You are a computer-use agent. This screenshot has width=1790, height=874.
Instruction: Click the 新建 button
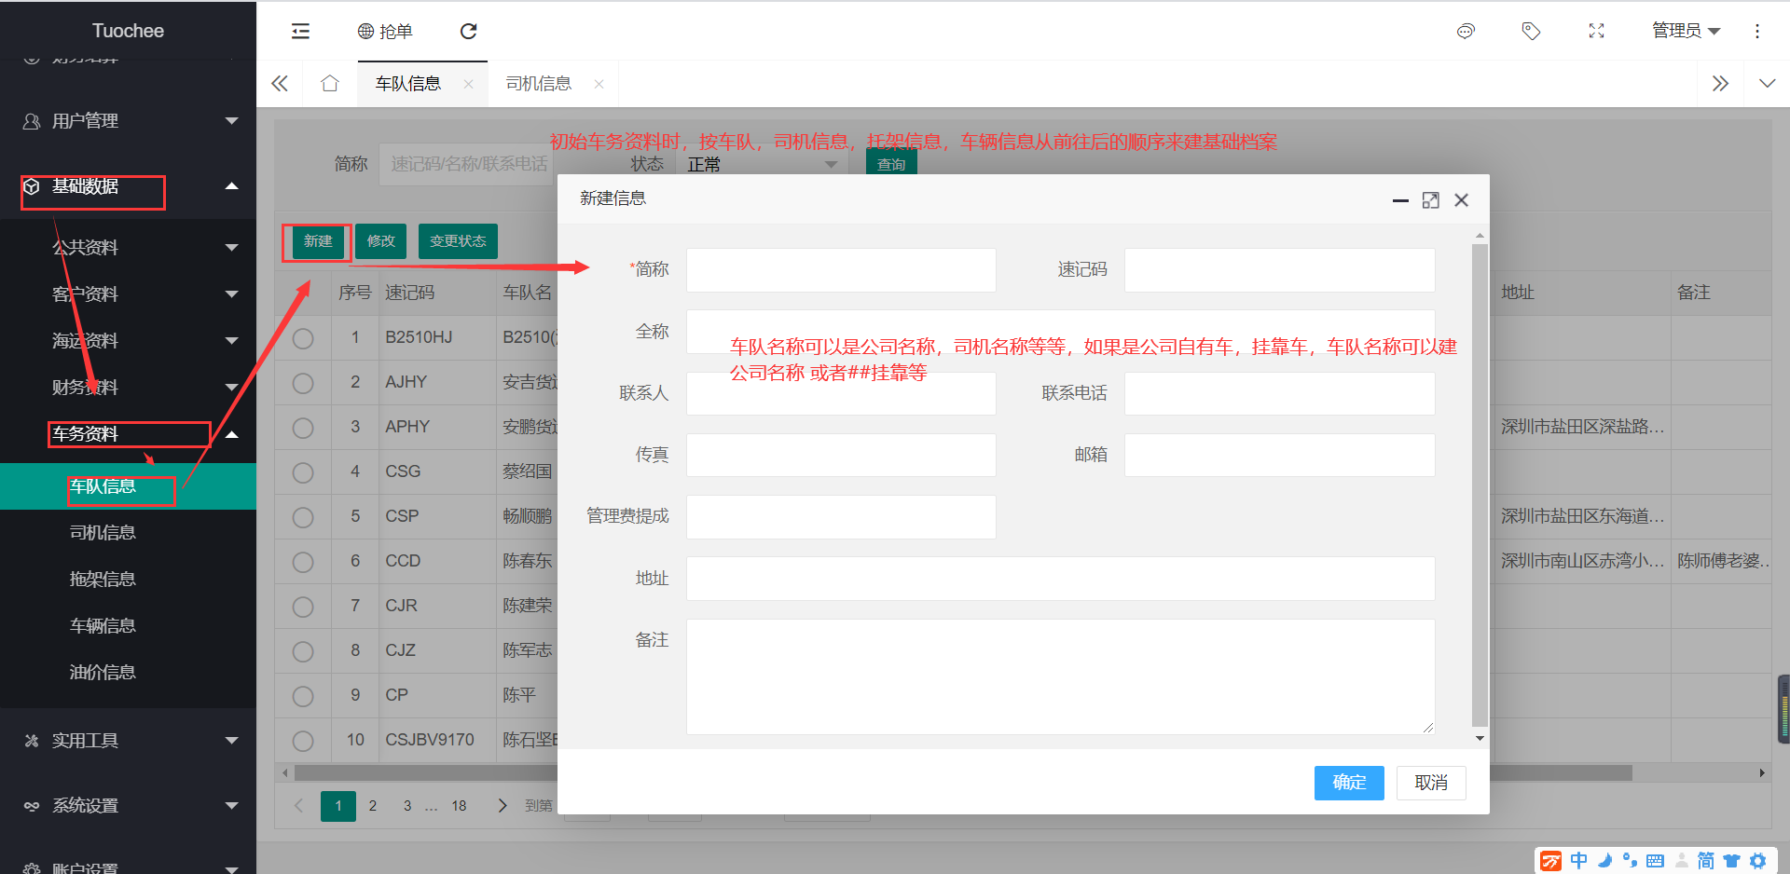pyautogui.click(x=318, y=241)
